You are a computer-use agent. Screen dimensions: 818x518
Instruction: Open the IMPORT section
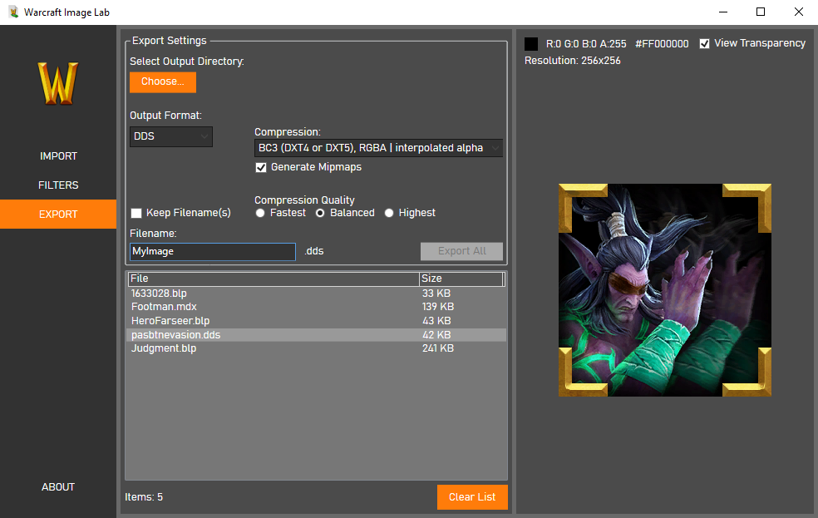click(58, 156)
